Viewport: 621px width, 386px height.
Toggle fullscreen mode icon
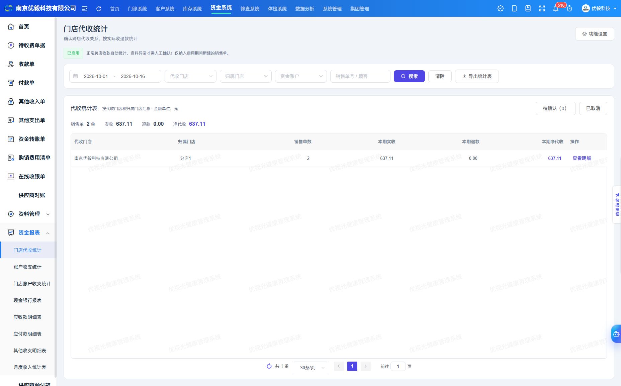pos(542,8)
